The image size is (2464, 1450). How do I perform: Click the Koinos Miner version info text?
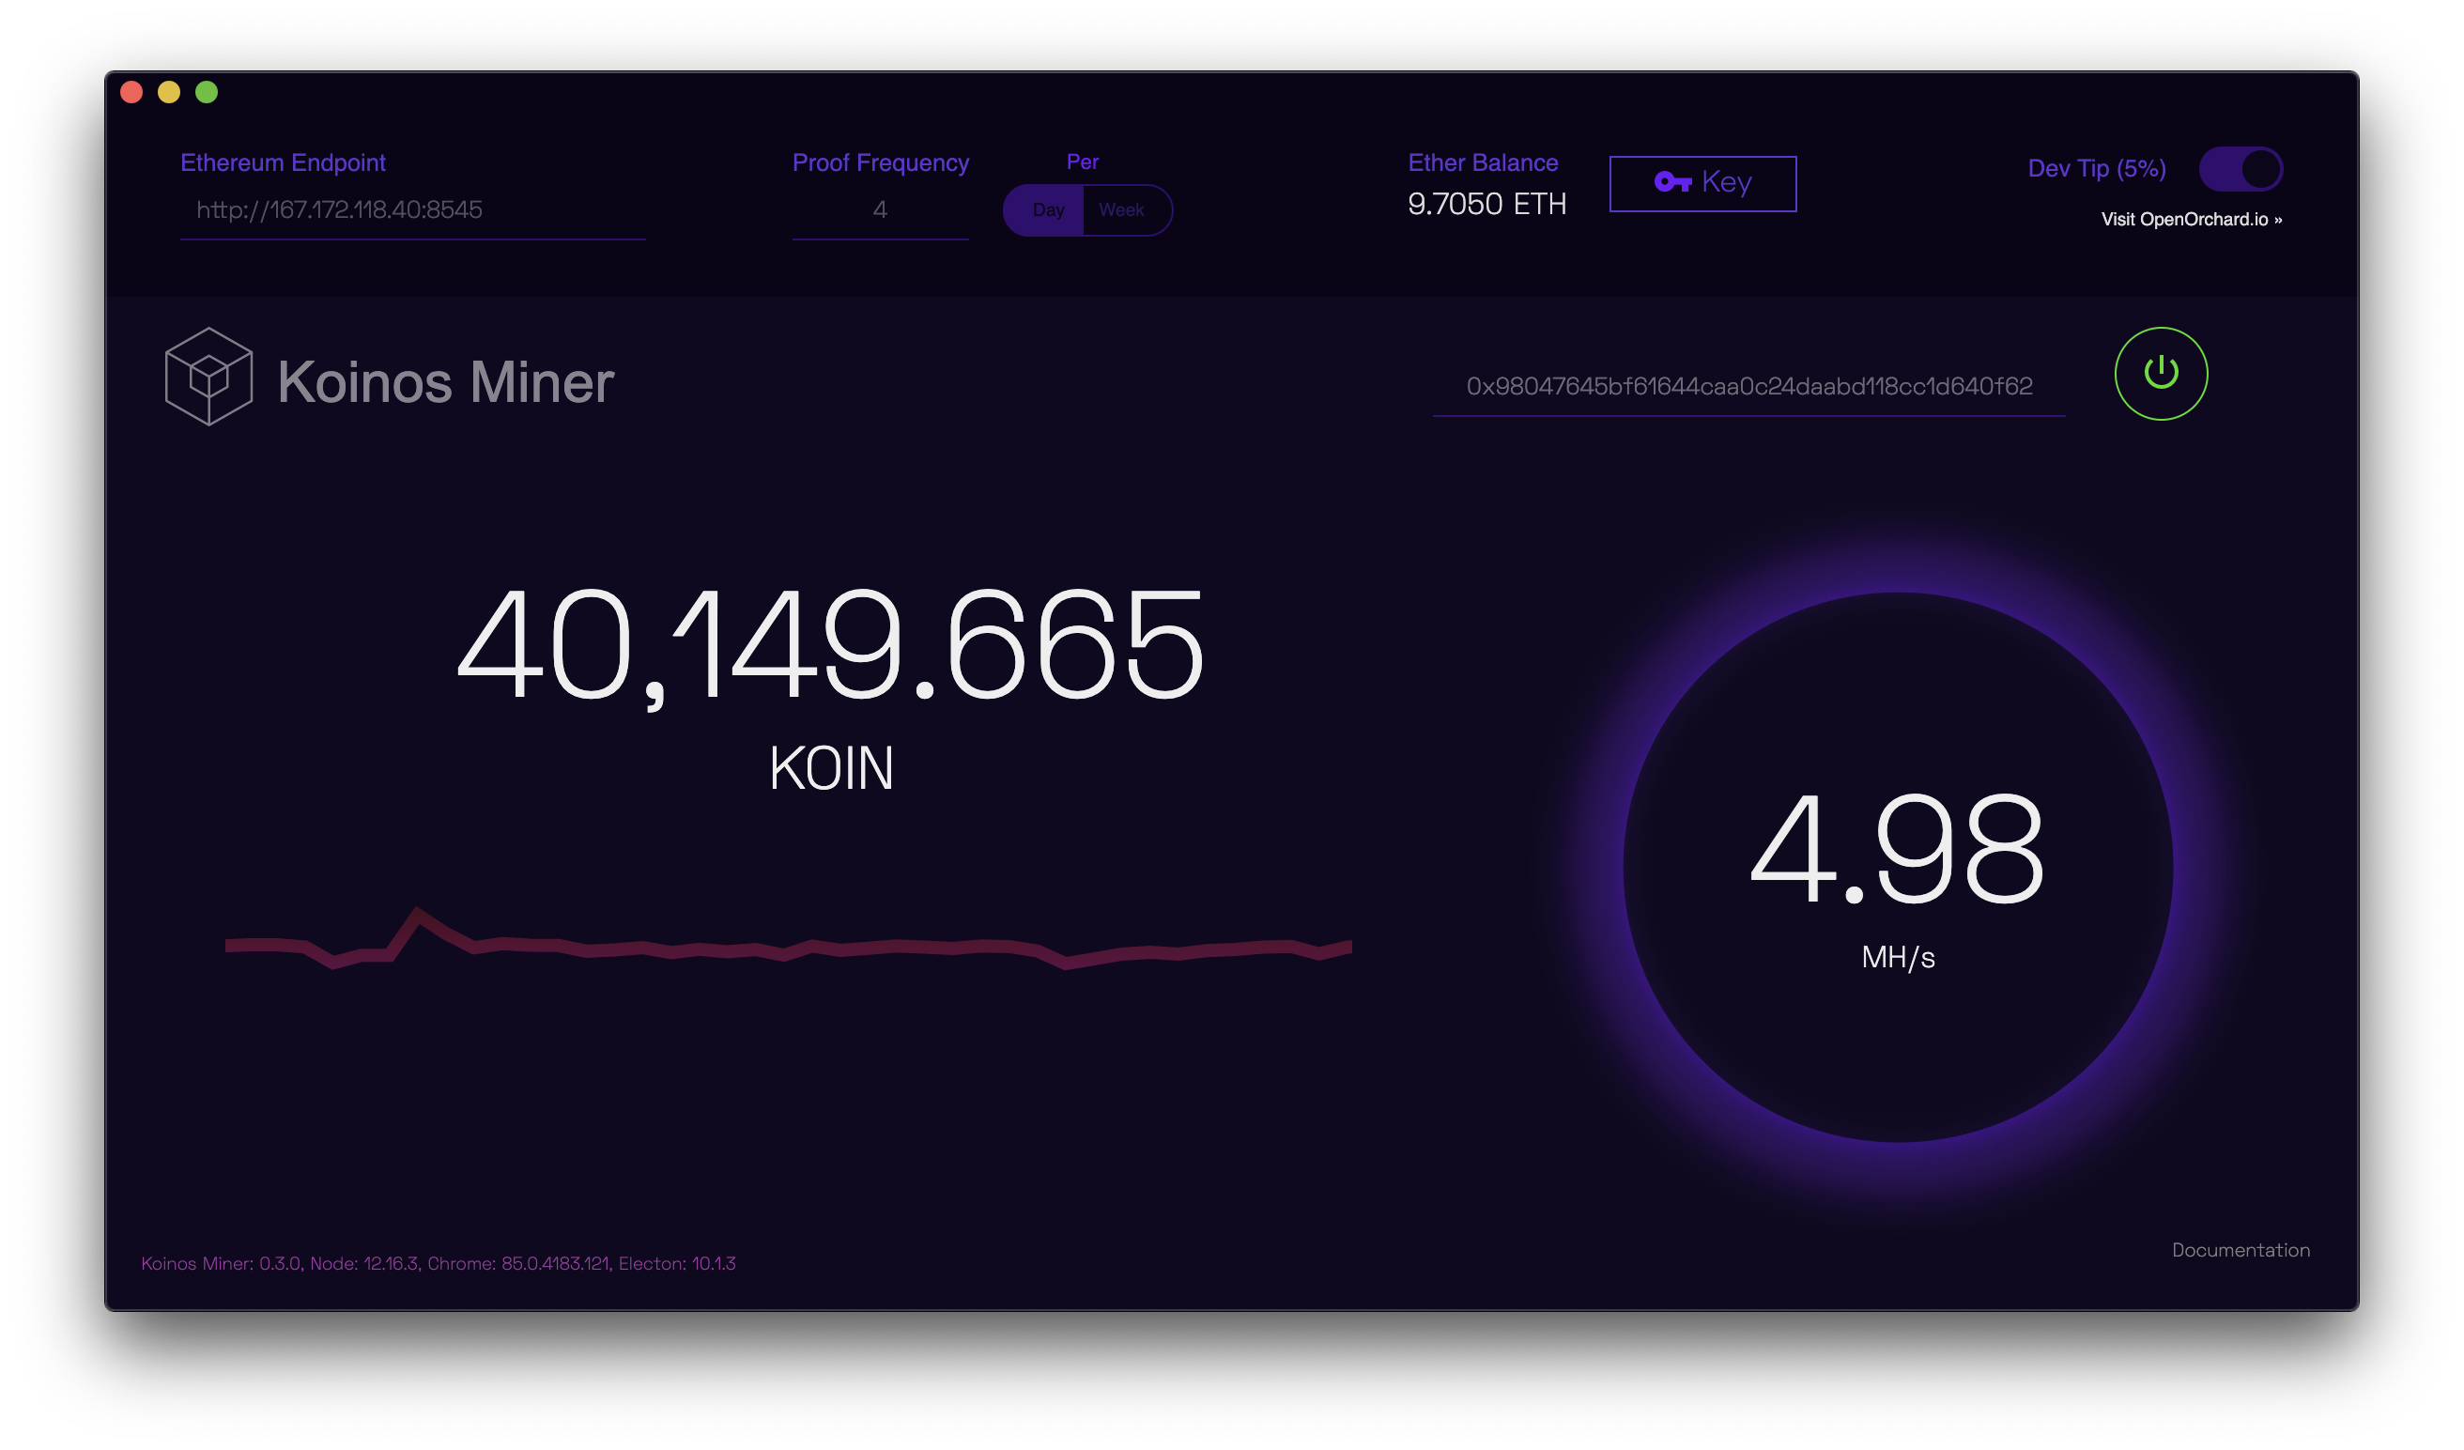point(440,1263)
